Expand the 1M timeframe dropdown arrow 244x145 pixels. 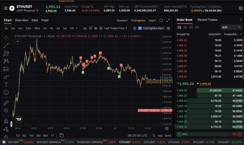click(x=78, y=28)
